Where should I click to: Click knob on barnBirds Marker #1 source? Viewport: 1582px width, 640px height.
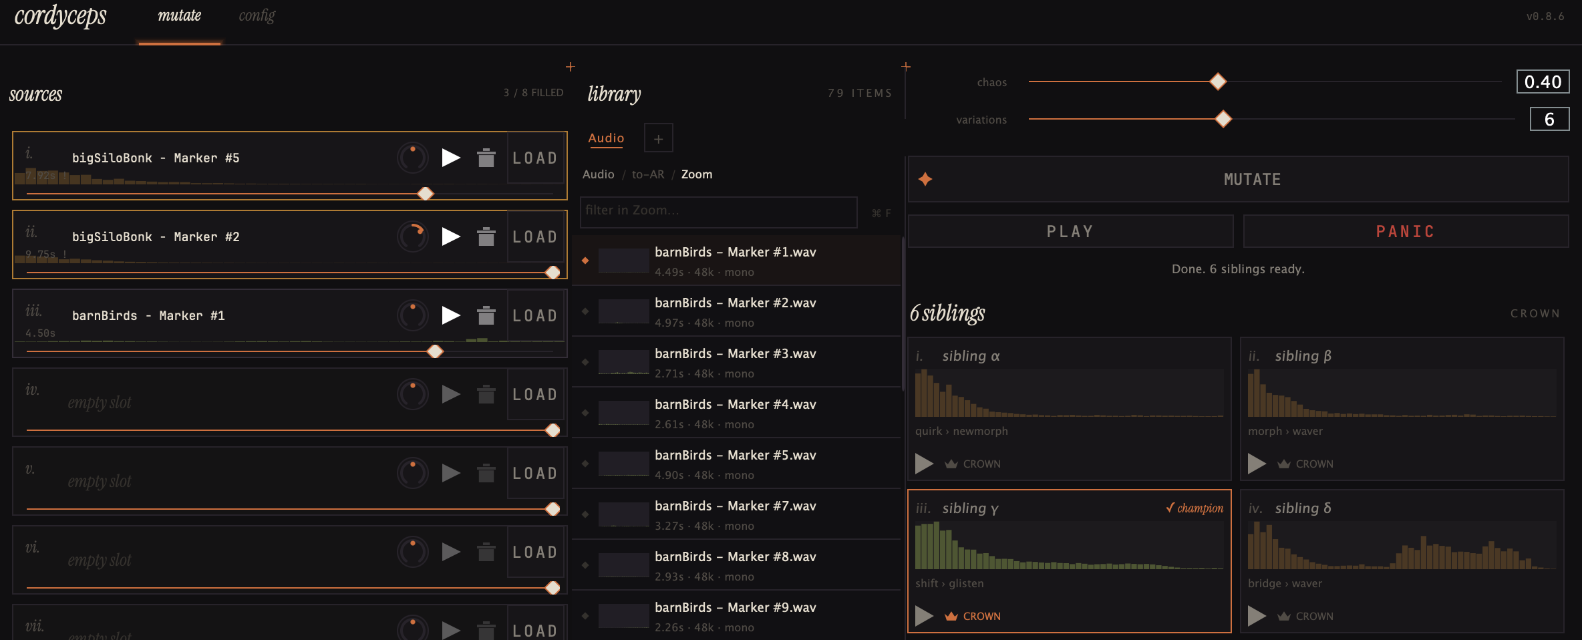click(413, 315)
